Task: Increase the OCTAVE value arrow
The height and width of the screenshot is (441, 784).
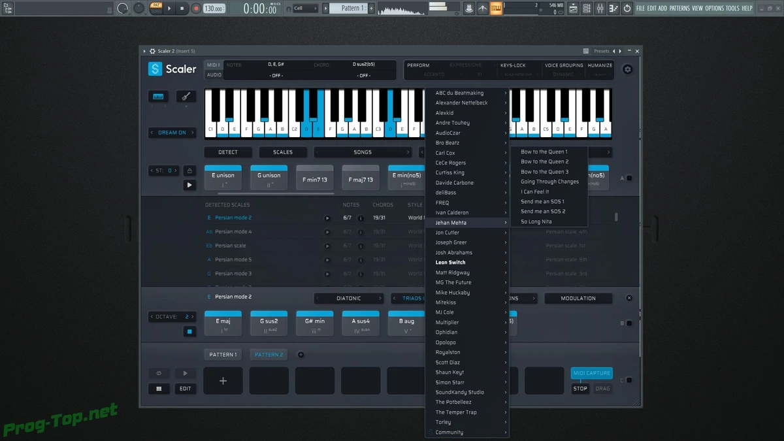Action: [x=193, y=317]
